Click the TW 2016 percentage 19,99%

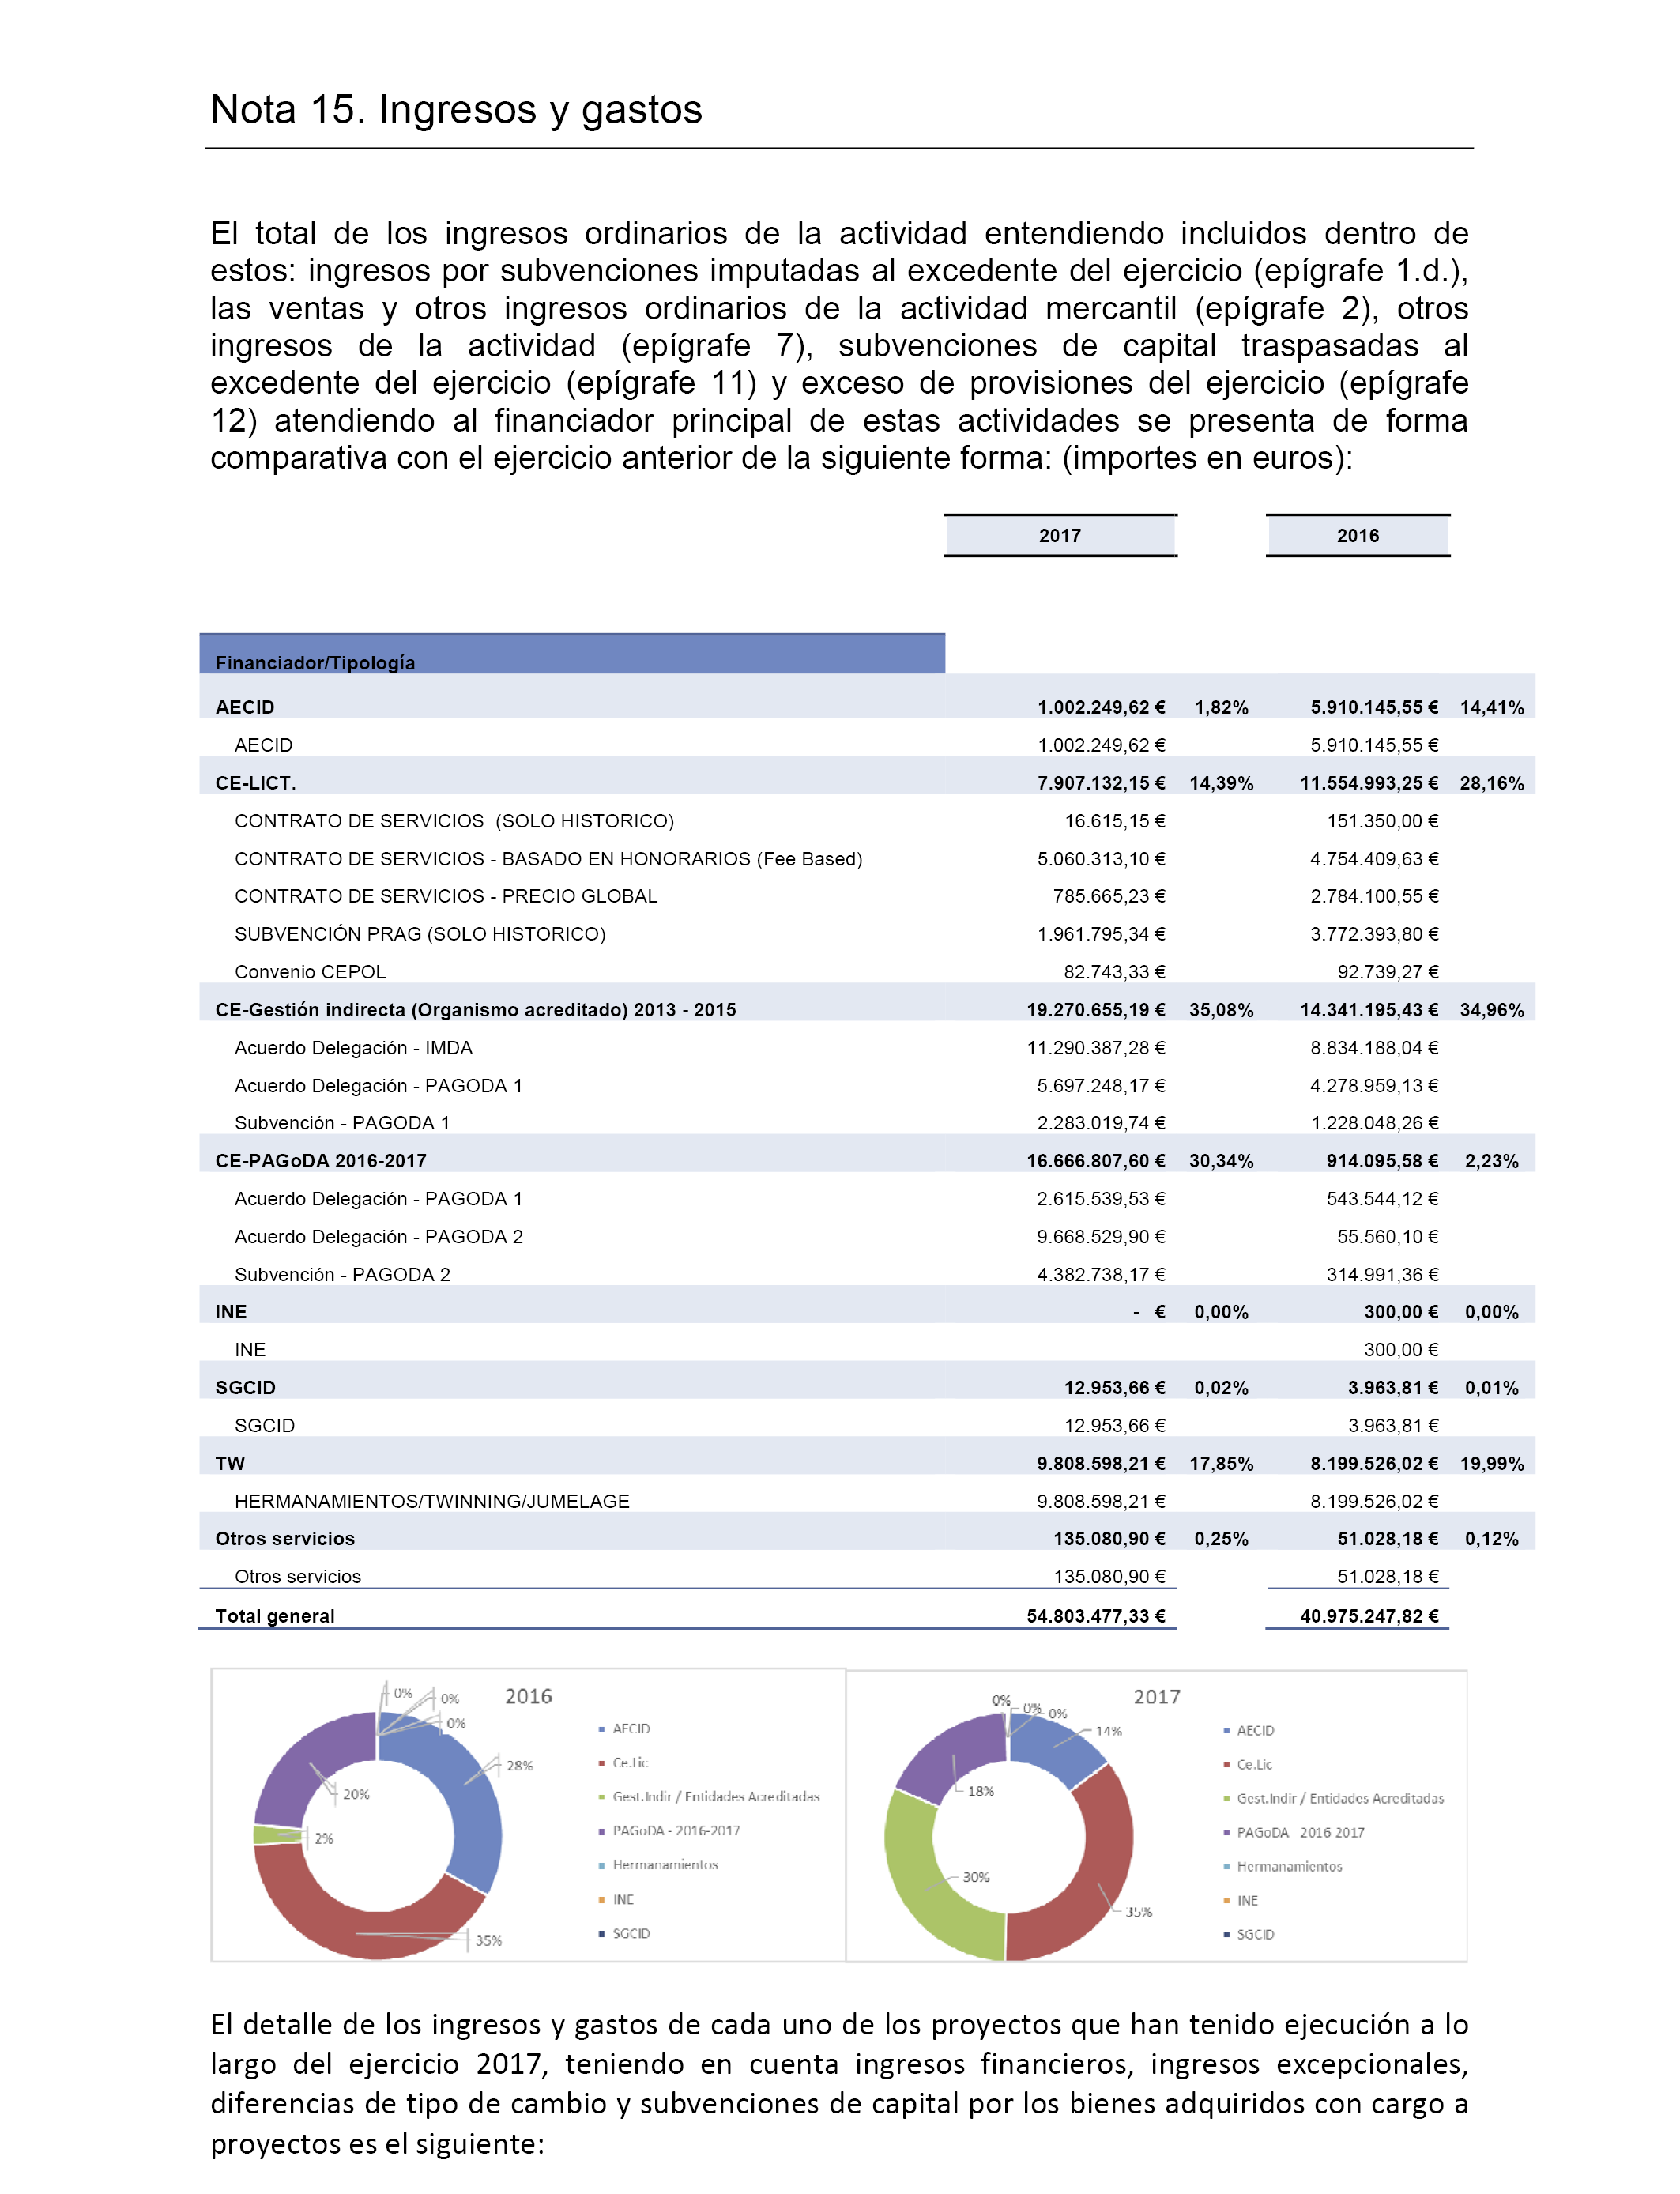point(1492,1464)
